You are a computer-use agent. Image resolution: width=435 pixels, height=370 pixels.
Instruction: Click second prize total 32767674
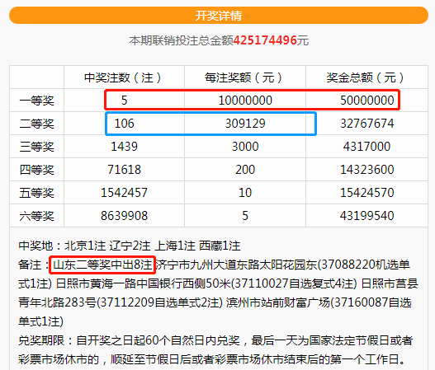(x=366, y=124)
